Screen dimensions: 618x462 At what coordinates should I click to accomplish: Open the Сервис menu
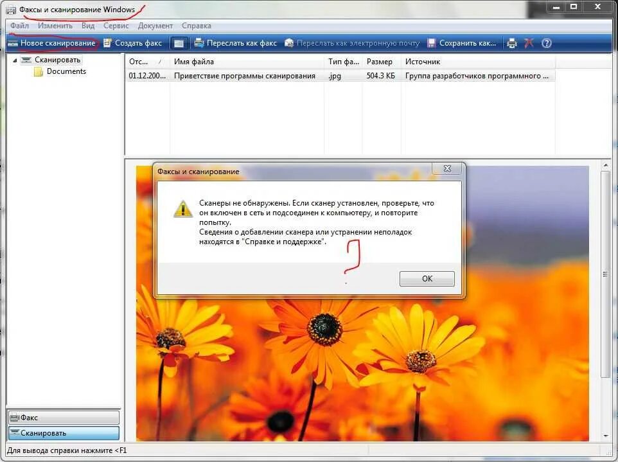[116, 26]
